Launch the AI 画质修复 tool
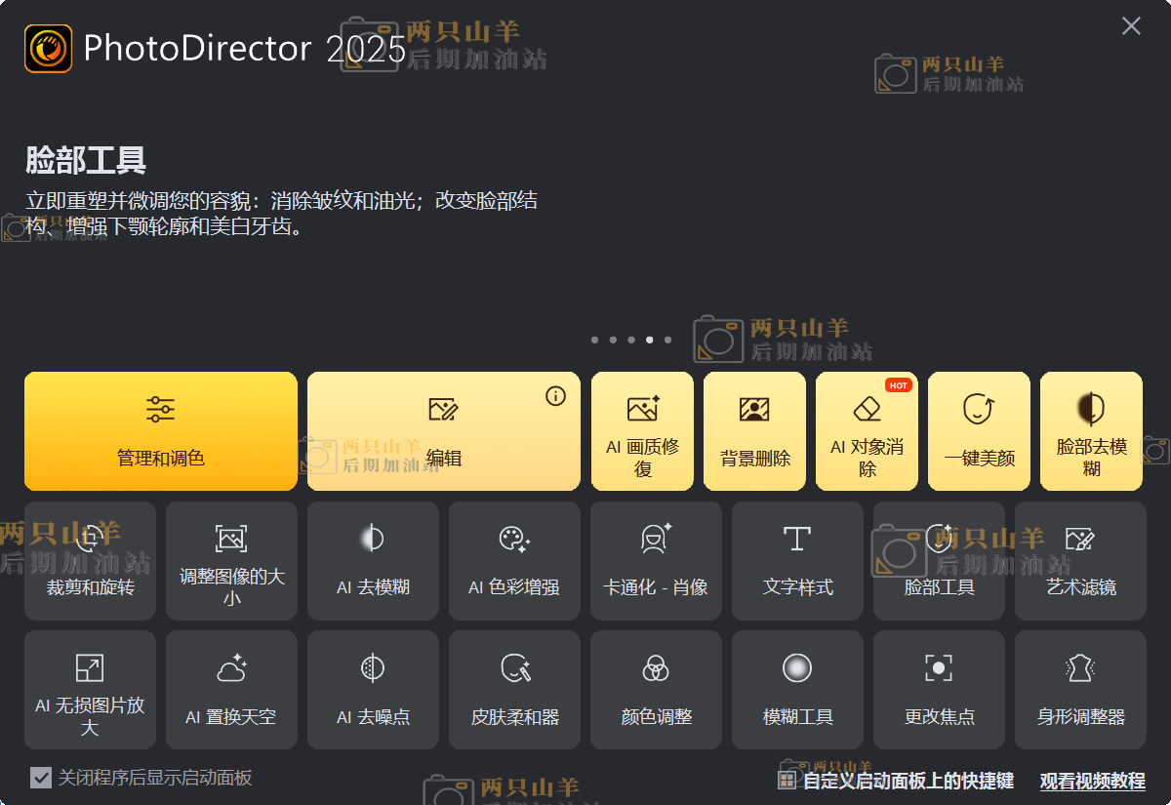1171x805 pixels. (642, 430)
